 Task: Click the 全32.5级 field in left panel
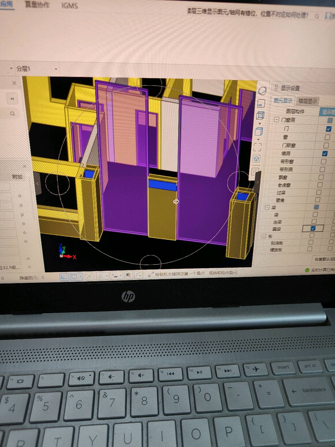pos(10,267)
